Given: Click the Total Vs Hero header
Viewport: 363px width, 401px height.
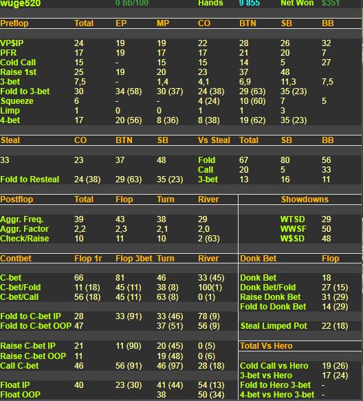Looking at the screenshot, I should 266,346.
